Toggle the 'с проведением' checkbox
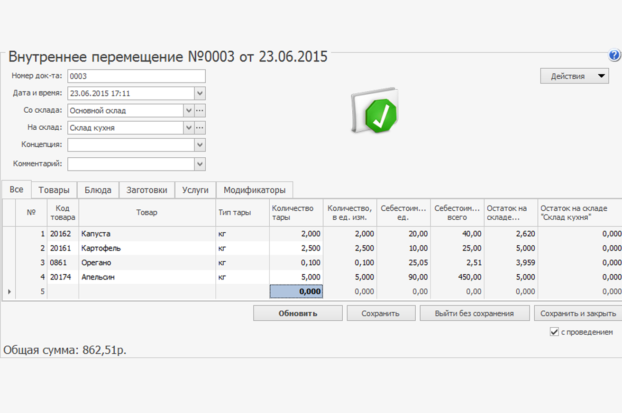 pos(554,332)
